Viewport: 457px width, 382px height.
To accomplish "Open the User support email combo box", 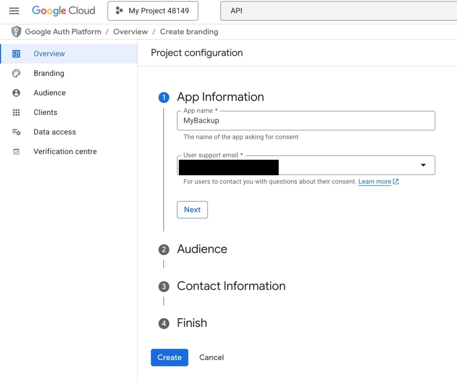I will point(306,165).
